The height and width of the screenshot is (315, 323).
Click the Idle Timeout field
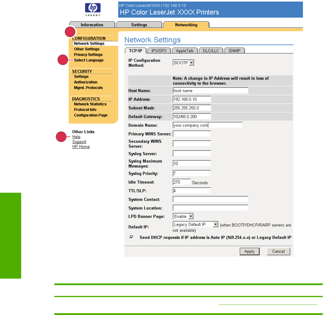click(182, 182)
